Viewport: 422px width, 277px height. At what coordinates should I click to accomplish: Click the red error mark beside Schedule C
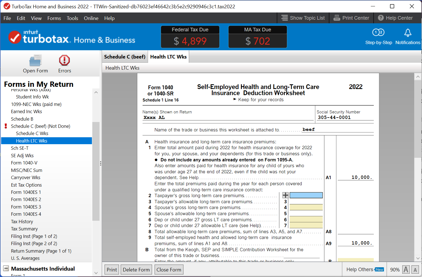pos(6,126)
